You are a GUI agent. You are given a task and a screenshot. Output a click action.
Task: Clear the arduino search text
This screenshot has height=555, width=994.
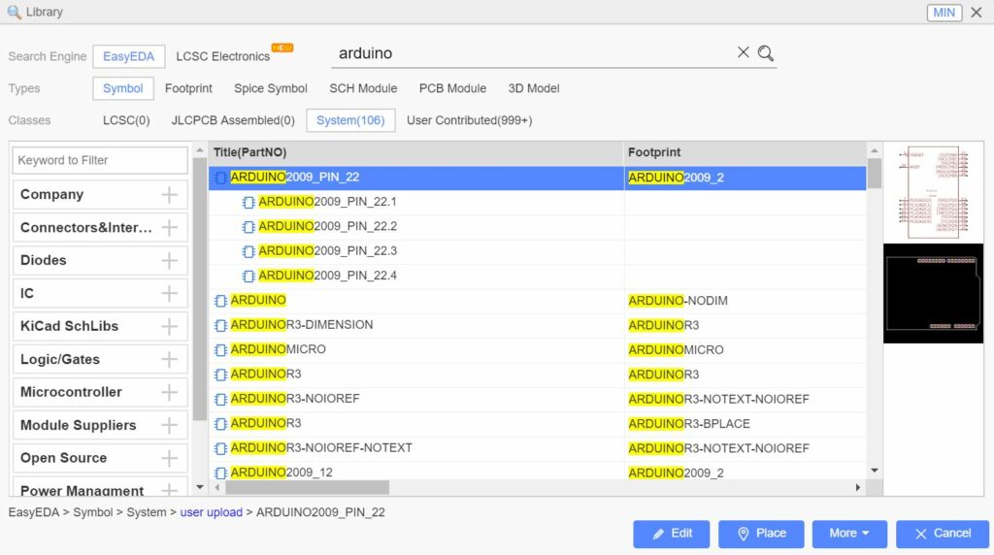click(743, 53)
